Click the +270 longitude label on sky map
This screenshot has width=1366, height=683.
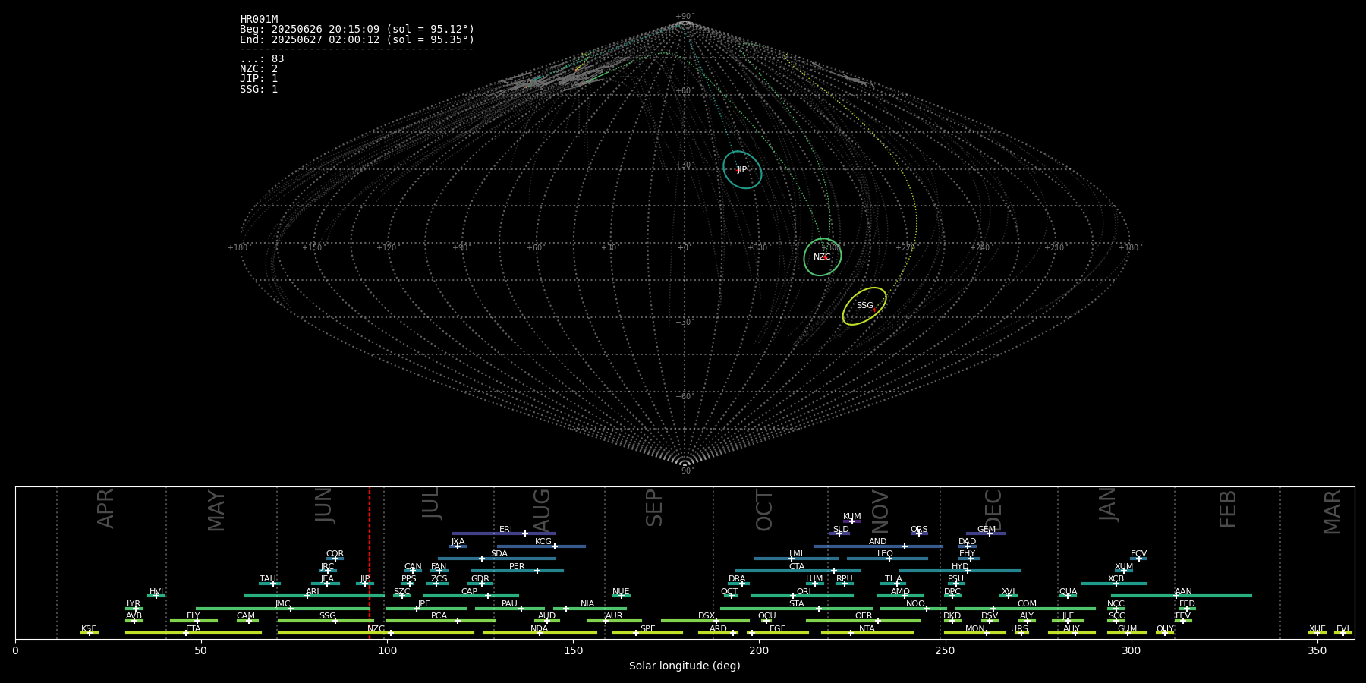[905, 248]
